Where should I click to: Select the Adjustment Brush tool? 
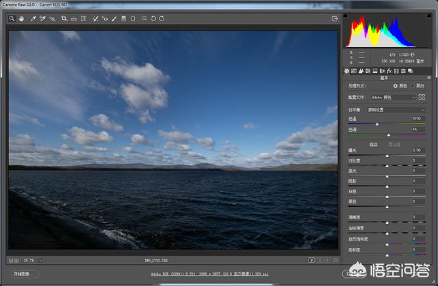tap(114, 18)
